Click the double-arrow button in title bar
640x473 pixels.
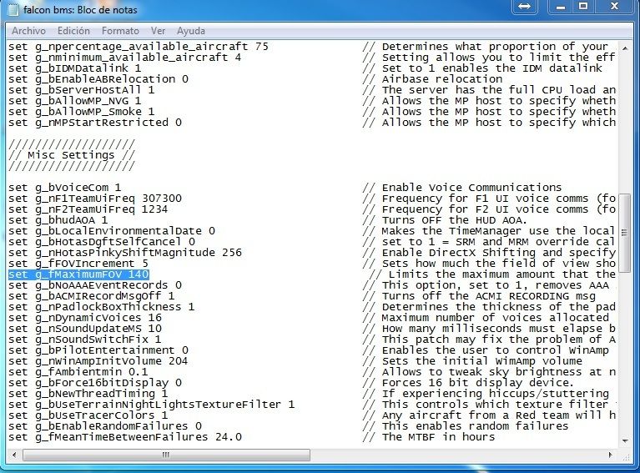524,6
